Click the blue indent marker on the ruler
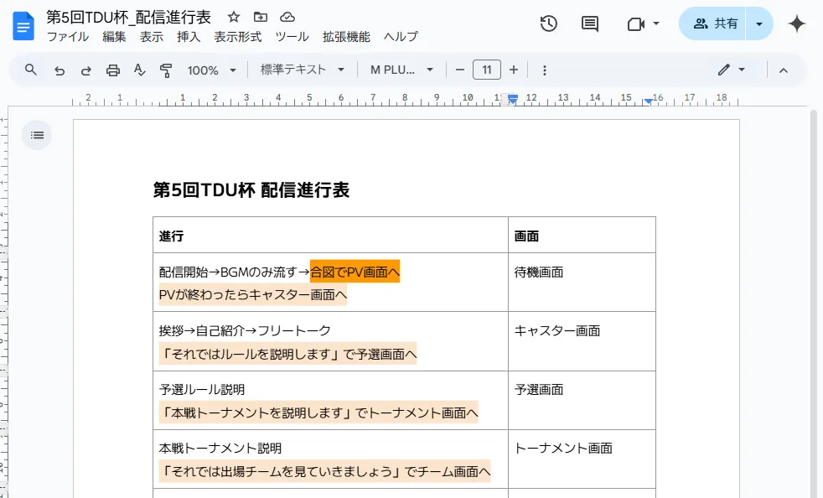Viewport: 823px width, 498px height. [x=512, y=99]
